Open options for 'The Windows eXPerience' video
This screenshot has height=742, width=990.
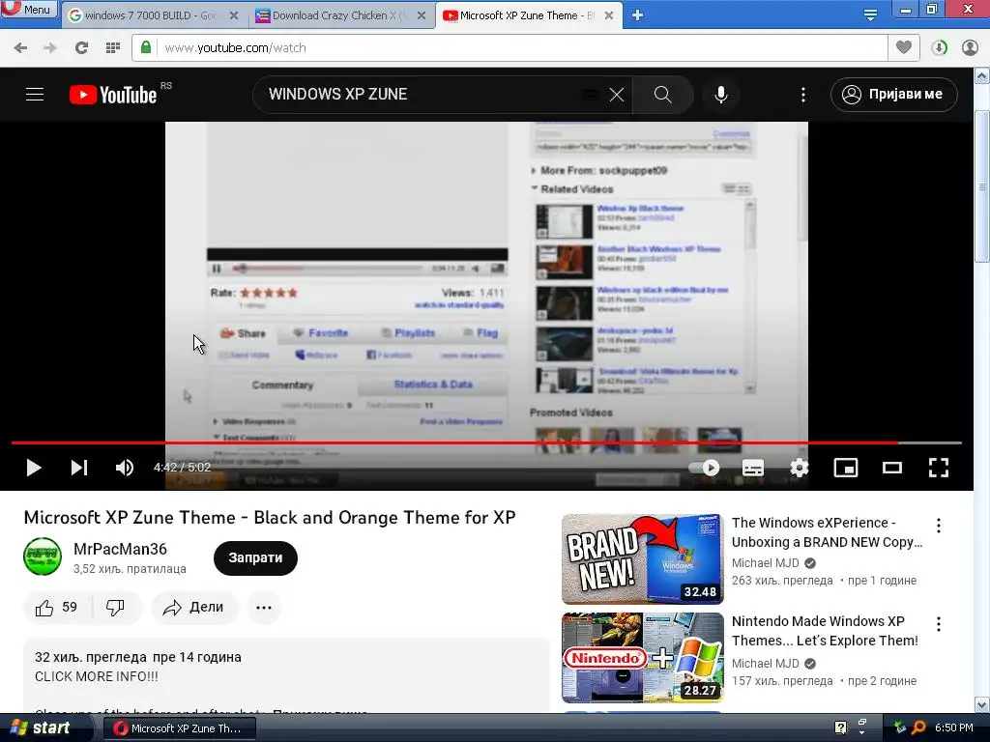point(939,526)
